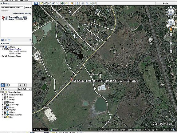
Task: Click the Sign in button
Action: click(x=165, y=3)
